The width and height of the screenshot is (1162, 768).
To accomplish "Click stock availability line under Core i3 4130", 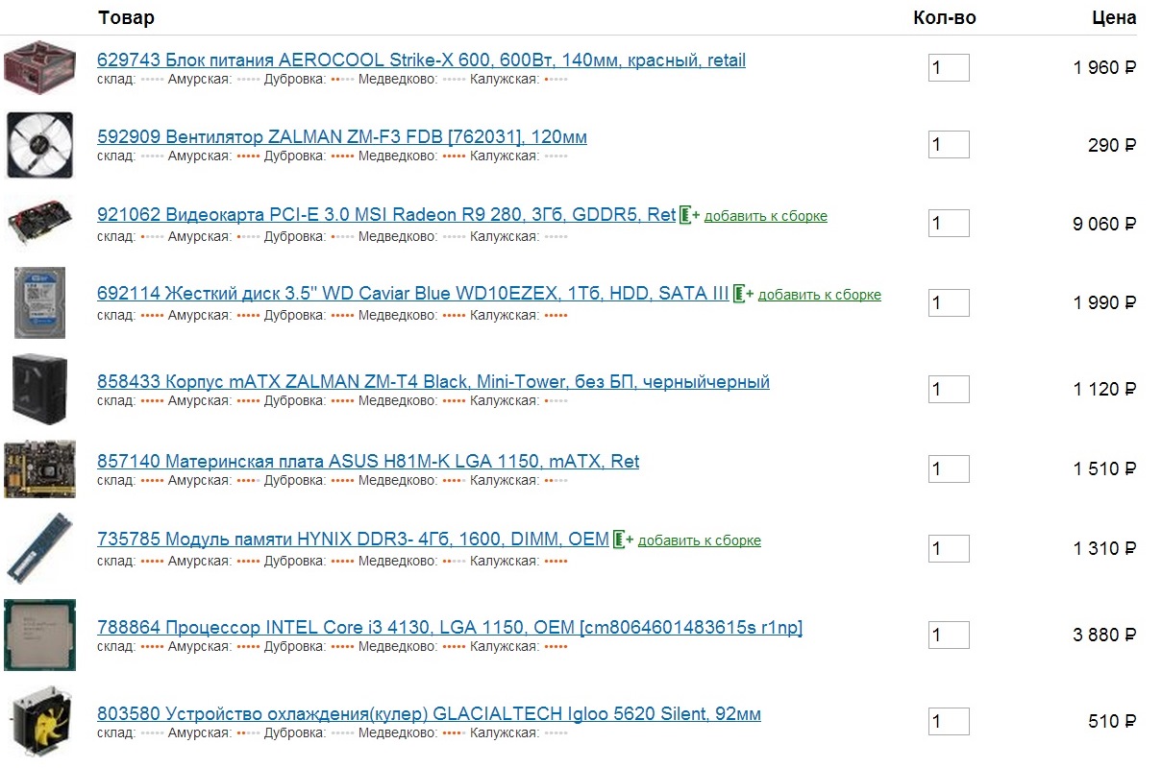I will (333, 646).
